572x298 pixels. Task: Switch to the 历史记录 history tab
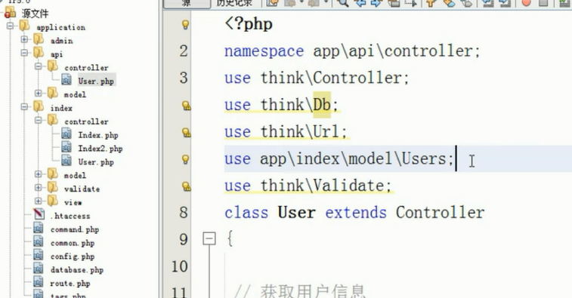[234, 3]
